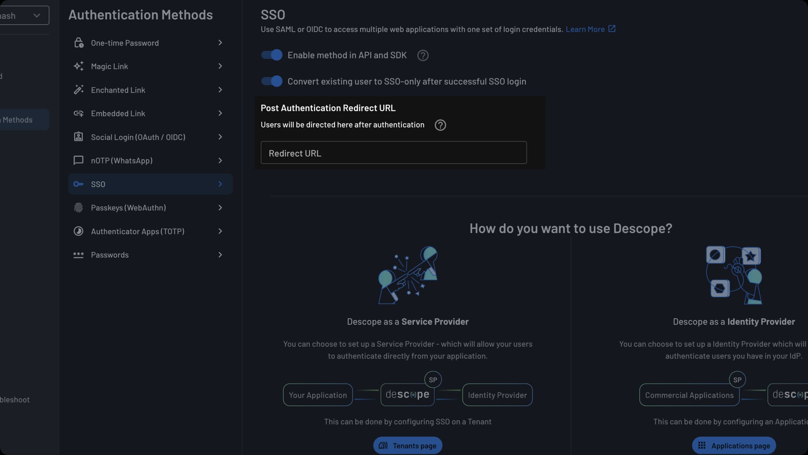The width and height of the screenshot is (808, 455).
Task: Click 'Descope as a Identity Provider' title
Action: (x=734, y=321)
